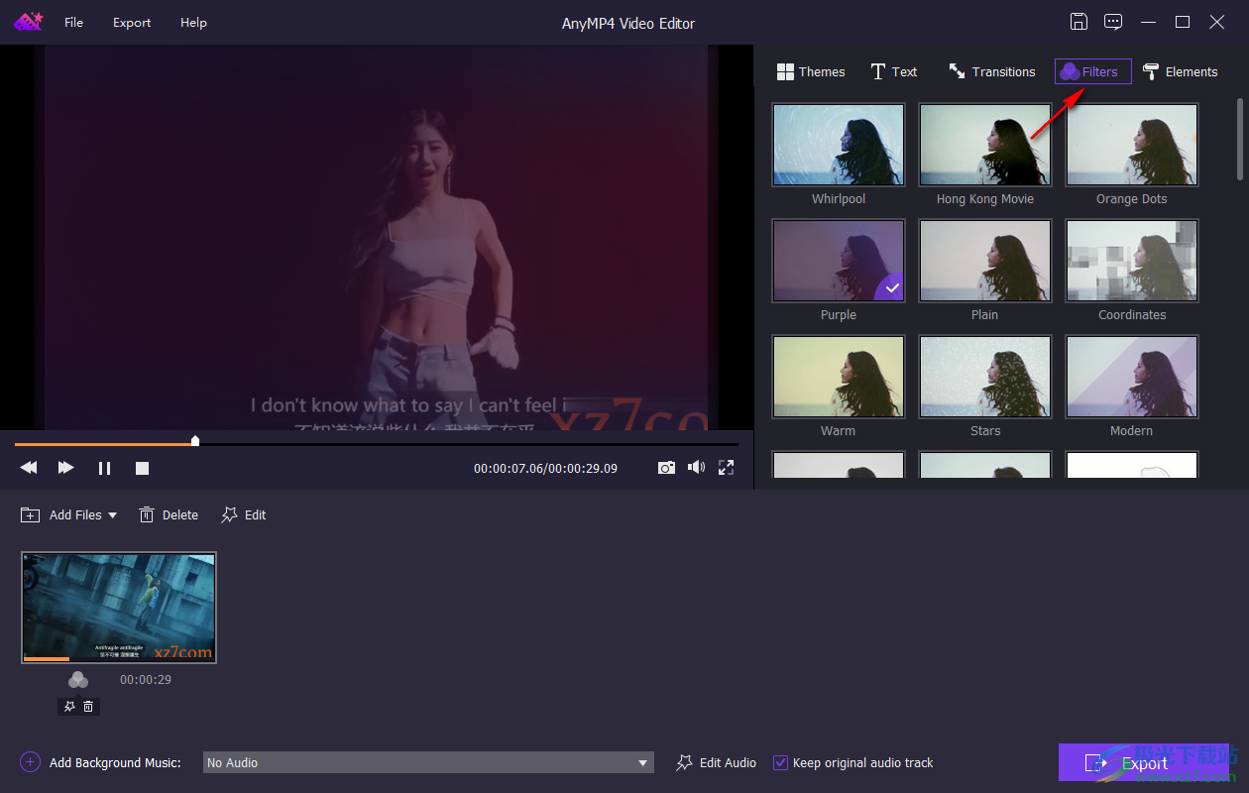Click the save project icon
Screen dimensions: 1249x793
click(x=1079, y=22)
